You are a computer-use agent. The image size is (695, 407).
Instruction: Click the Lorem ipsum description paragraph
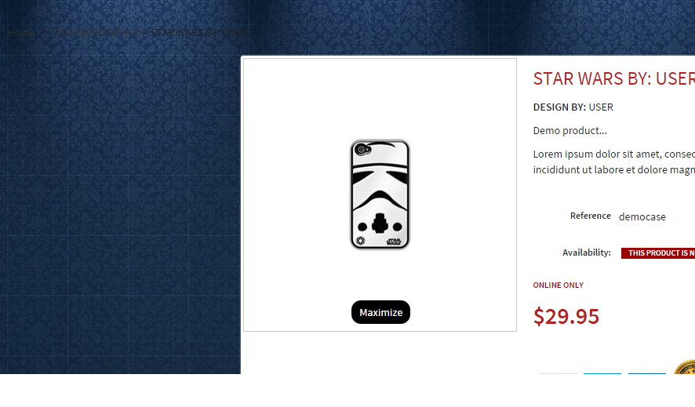coord(614,162)
